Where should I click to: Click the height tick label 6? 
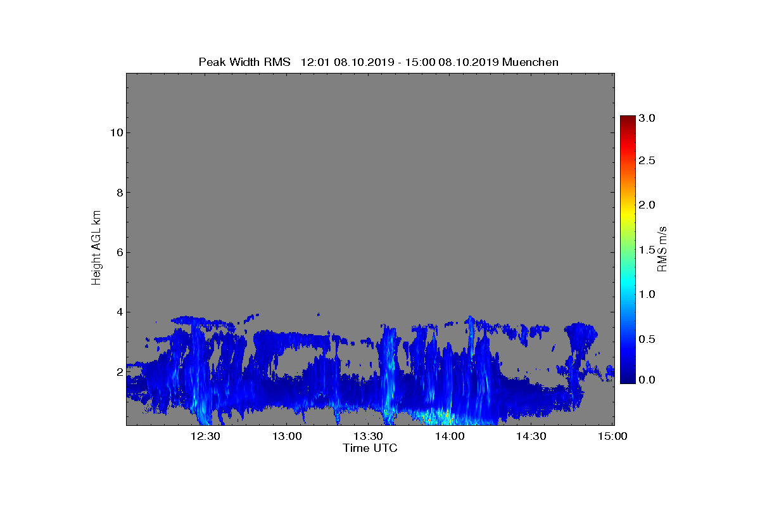[118, 252]
